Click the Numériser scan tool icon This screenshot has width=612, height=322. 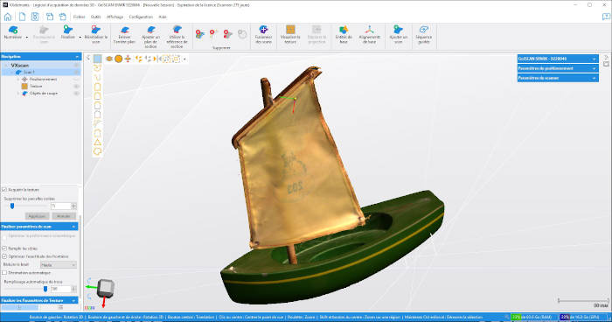tap(13, 30)
